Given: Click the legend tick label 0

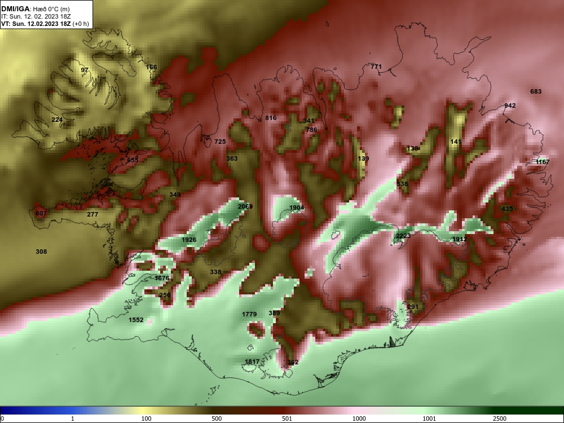Looking at the screenshot, I should 2,418.
